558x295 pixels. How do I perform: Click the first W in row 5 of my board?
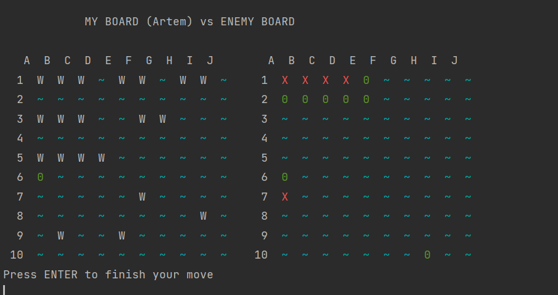40,157
